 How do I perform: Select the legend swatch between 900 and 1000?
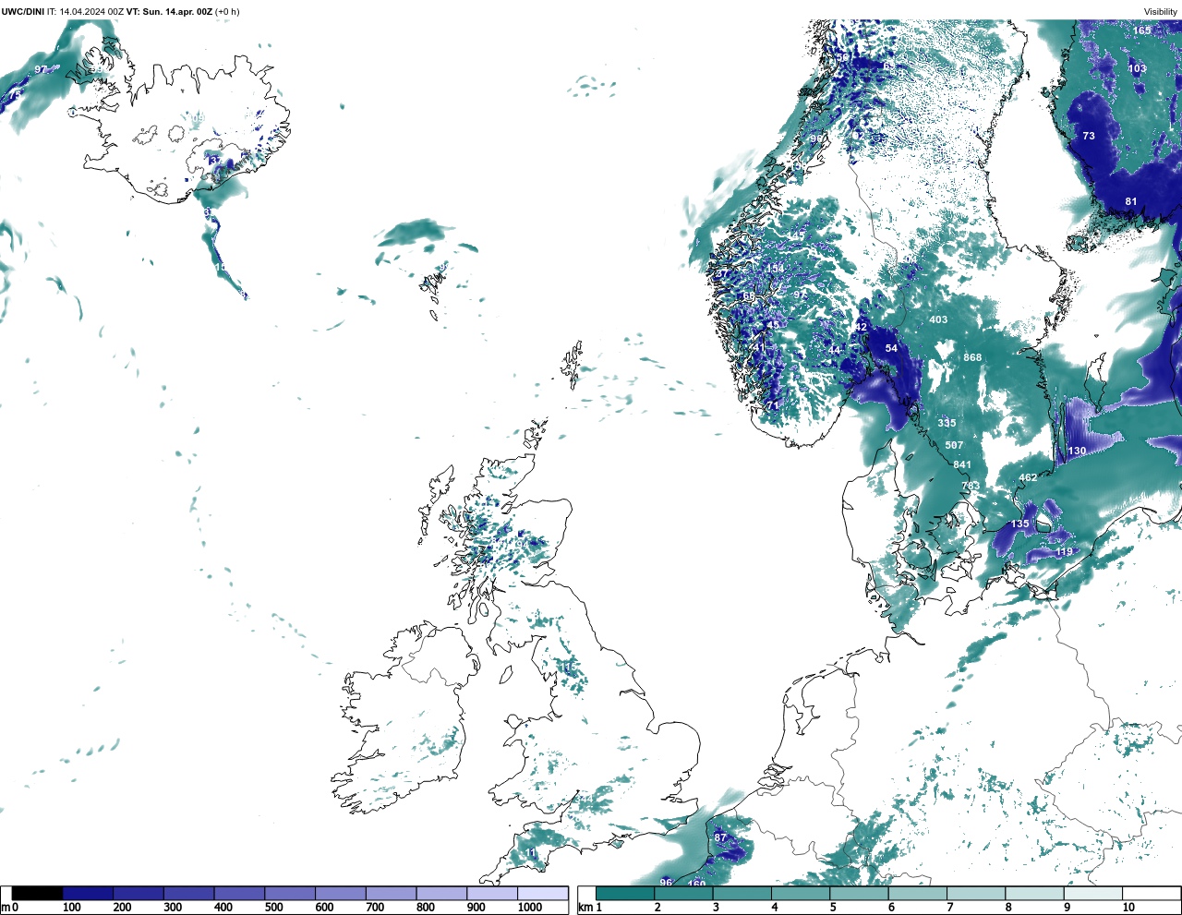(x=492, y=893)
